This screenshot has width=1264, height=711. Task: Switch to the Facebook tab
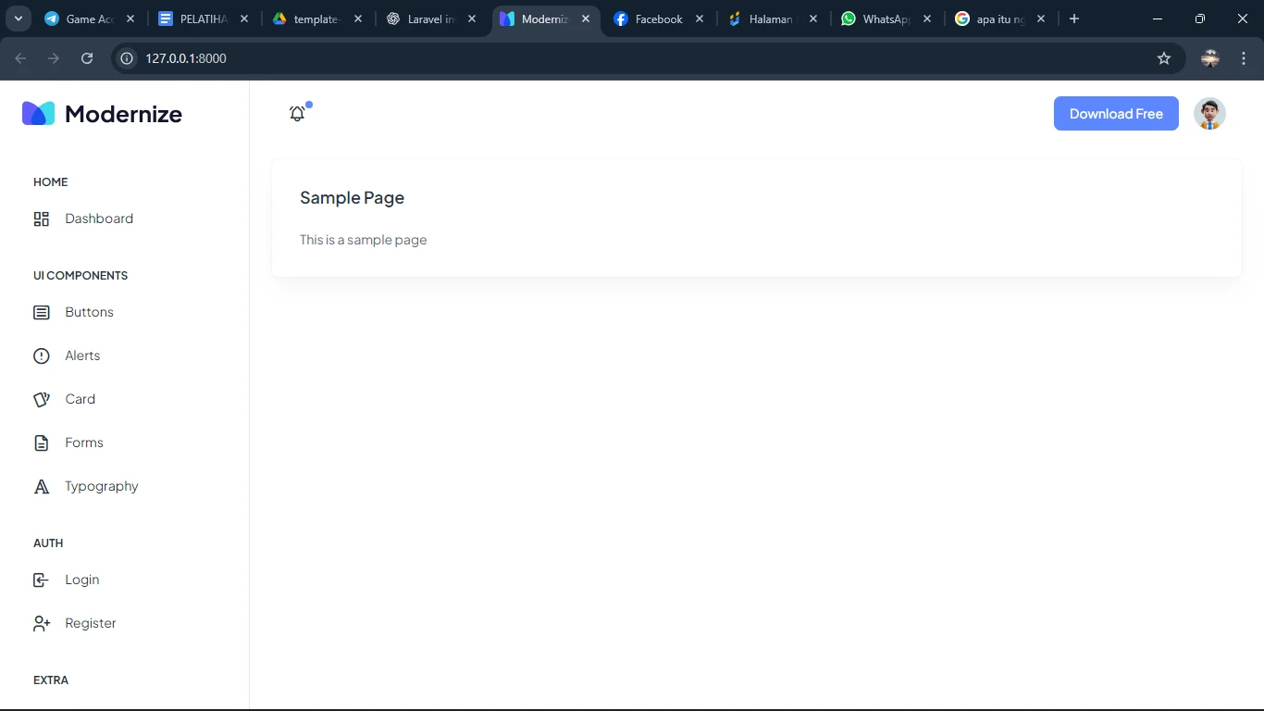pos(658,19)
